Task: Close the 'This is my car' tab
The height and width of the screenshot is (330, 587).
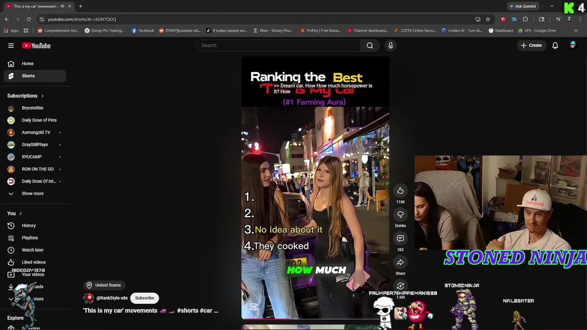Action: pyautogui.click(x=70, y=6)
